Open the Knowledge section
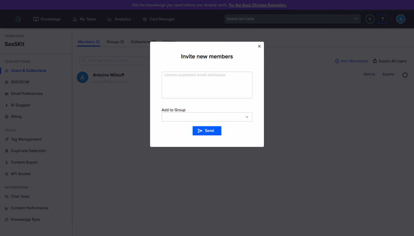This screenshot has width=414, height=236. pos(47,19)
